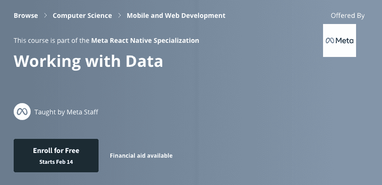This screenshot has height=185, width=382.
Task: Open Meta React Native Specialization link
Action: pyautogui.click(x=145, y=40)
